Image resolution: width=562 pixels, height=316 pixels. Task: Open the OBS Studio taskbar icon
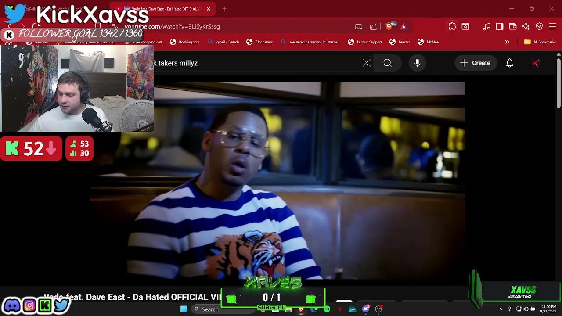(x=378, y=309)
